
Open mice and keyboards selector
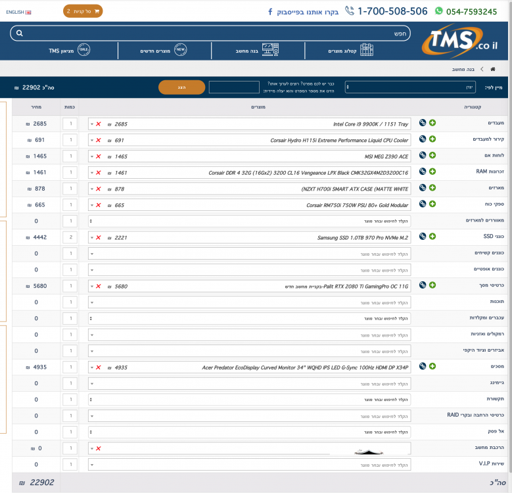250,318
